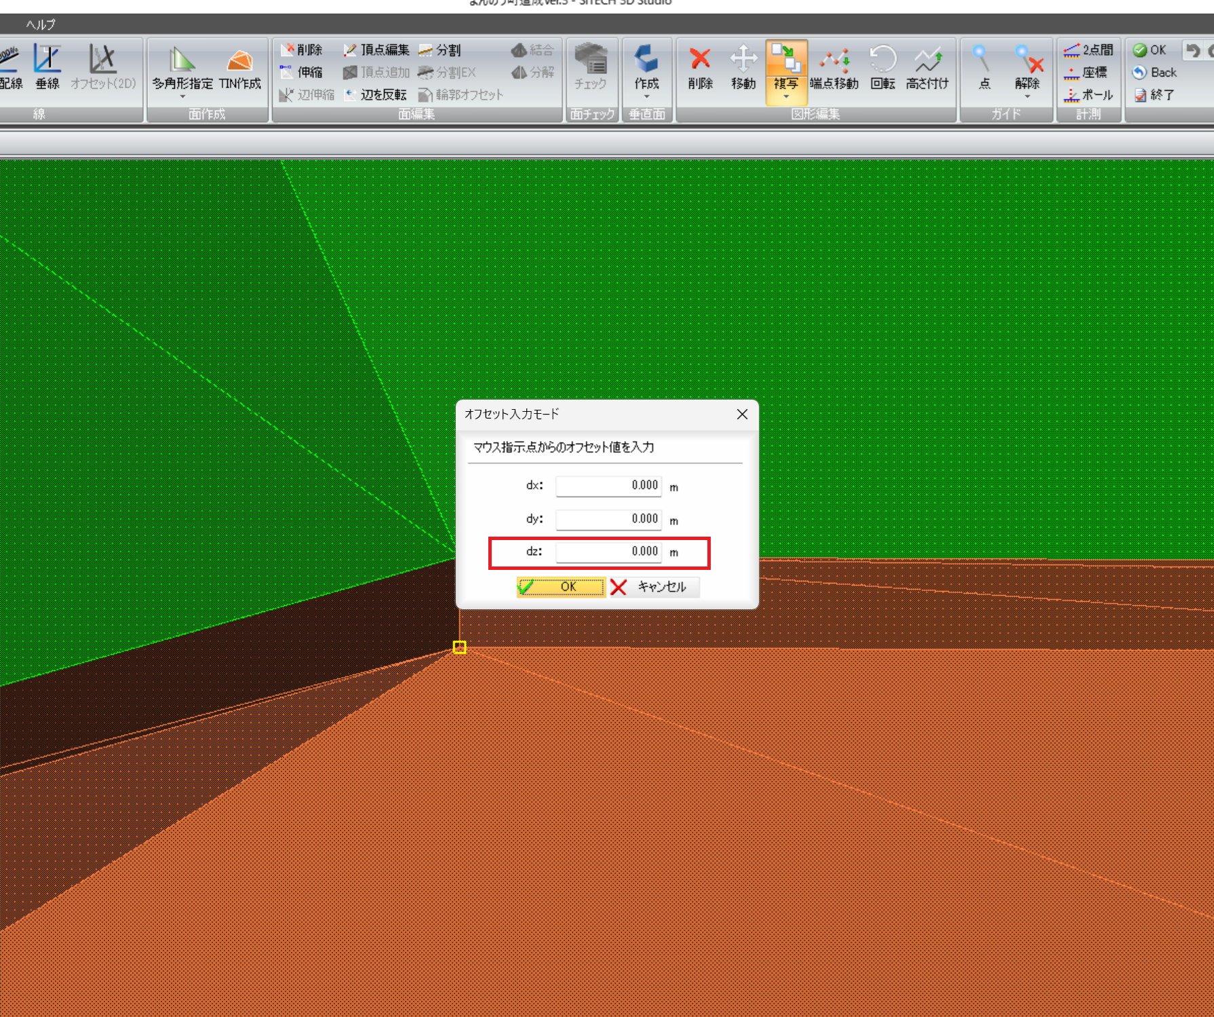The height and width of the screenshot is (1017, 1214).
Task: Select the オフセット(2D) tool
Action: 103,68
